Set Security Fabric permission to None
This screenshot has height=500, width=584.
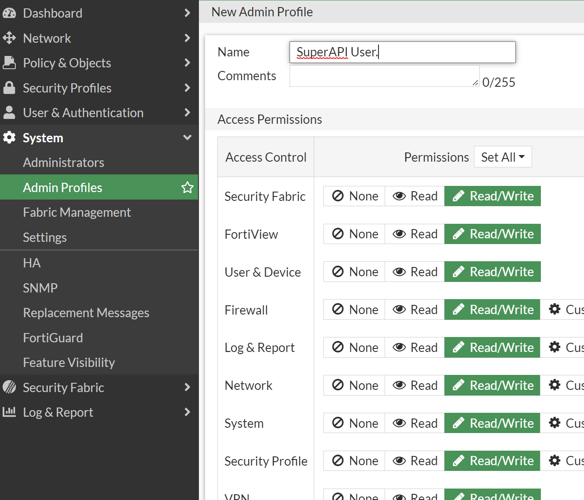pos(354,196)
